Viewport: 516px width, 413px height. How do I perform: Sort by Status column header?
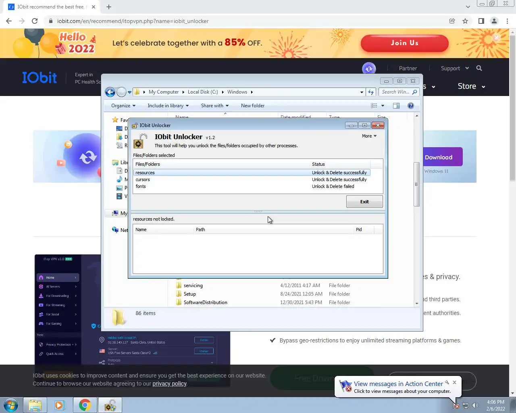point(340,164)
